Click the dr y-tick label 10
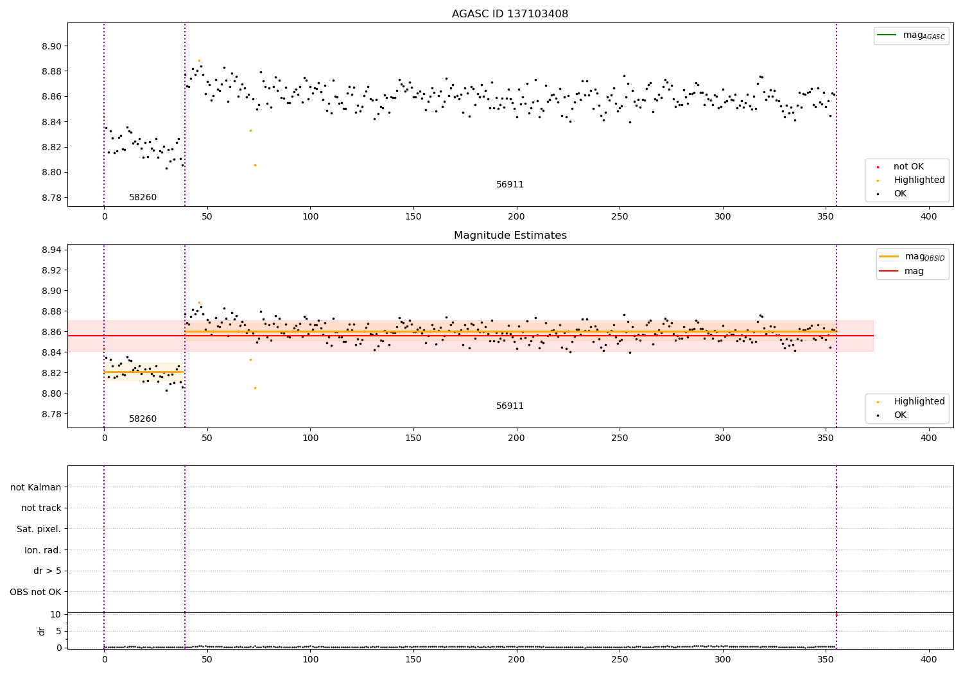Image resolution: width=963 pixels, height=674 pixels. [x=56, y=614]
